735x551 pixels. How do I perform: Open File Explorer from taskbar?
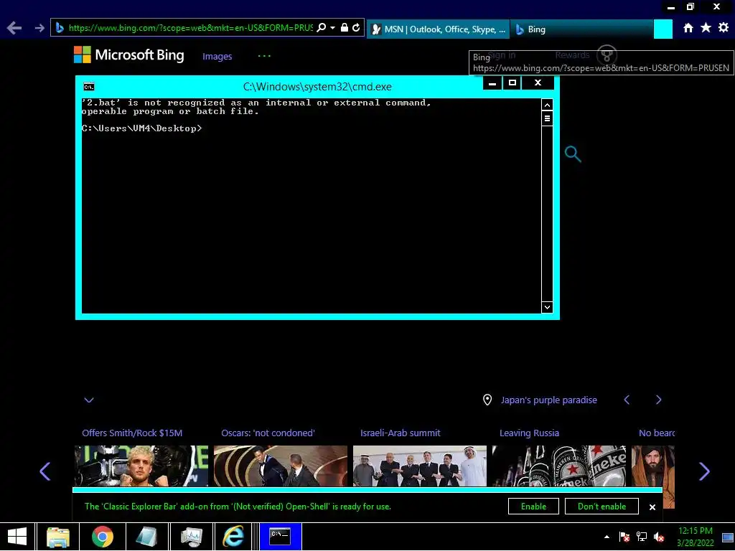tap(58, 537)
